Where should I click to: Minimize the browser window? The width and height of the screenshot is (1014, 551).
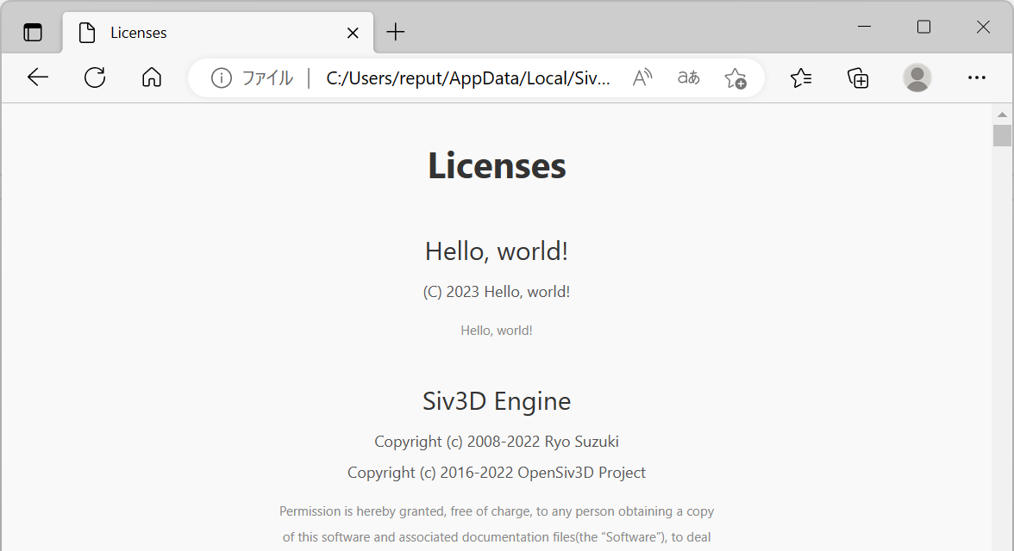click(865, 27)
